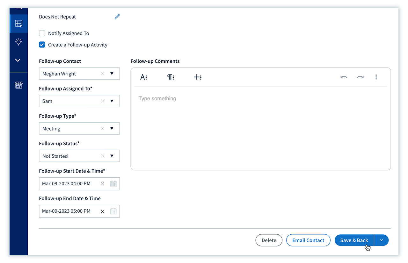The width and height of the screenshot is (408, 263).
Task: Collapse the sidebar using the down chevron
Action: tap(18, 60)
